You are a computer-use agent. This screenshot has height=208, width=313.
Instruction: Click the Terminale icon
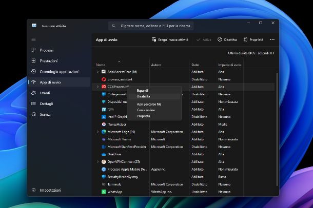(104, 184)
